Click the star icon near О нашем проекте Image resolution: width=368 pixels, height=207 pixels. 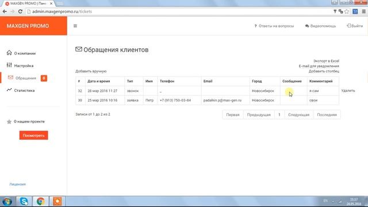[x=9, y=121]
